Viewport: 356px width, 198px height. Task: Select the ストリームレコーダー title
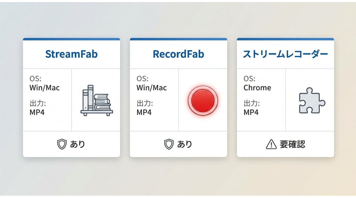[285, 54]
